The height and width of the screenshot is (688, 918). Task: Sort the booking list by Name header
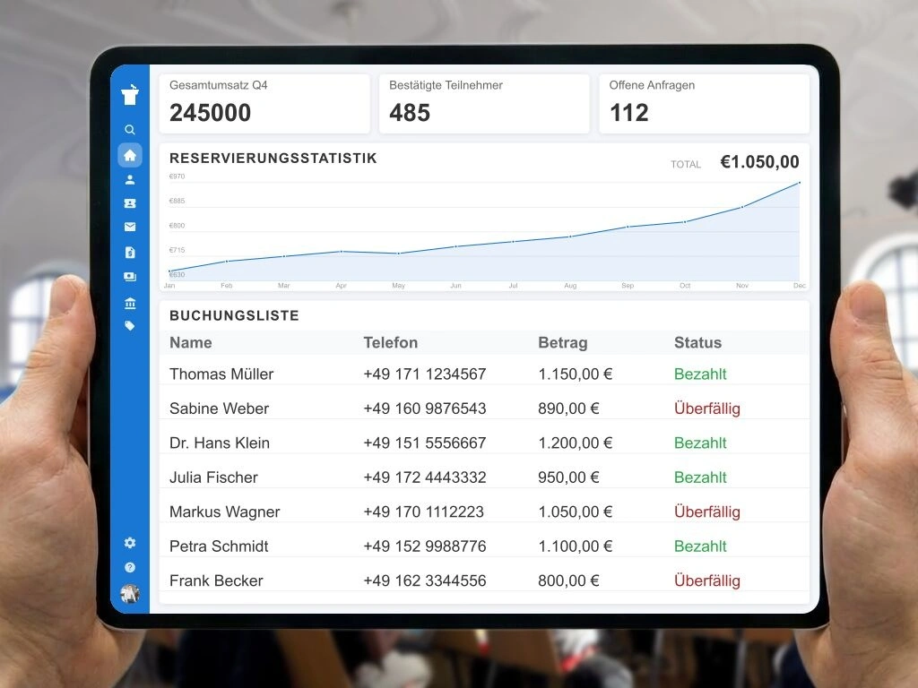coord(191,342)
